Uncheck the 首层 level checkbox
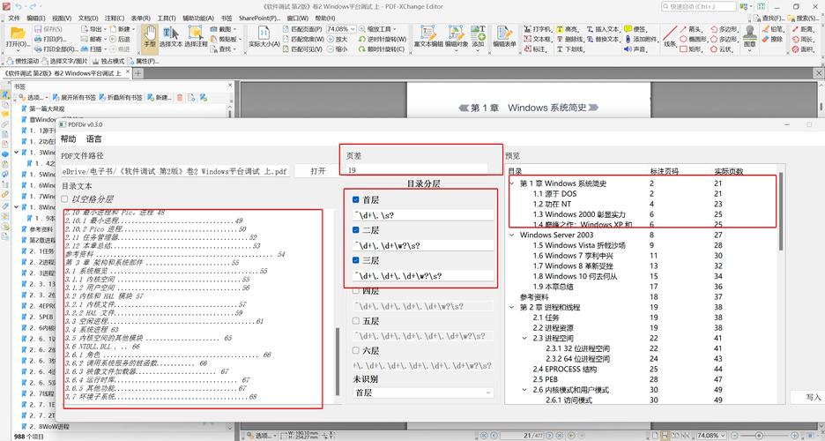Image resolution: width=825 pixels, height=441 pixels. point(356,200)
